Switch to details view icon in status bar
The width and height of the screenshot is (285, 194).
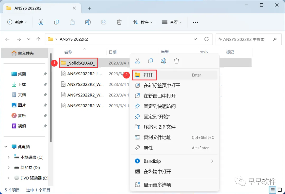coord(272,190)
